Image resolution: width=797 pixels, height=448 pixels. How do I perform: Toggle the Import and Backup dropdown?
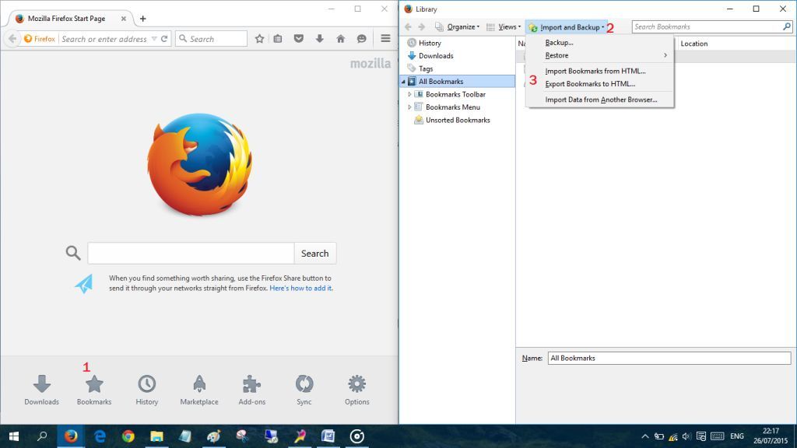click(x=567, y=27)
